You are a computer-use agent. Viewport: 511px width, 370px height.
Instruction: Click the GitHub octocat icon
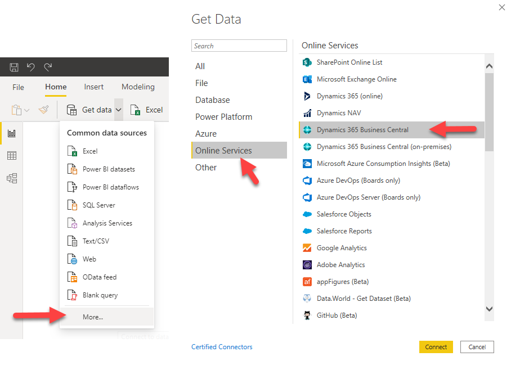pos(307,315)
